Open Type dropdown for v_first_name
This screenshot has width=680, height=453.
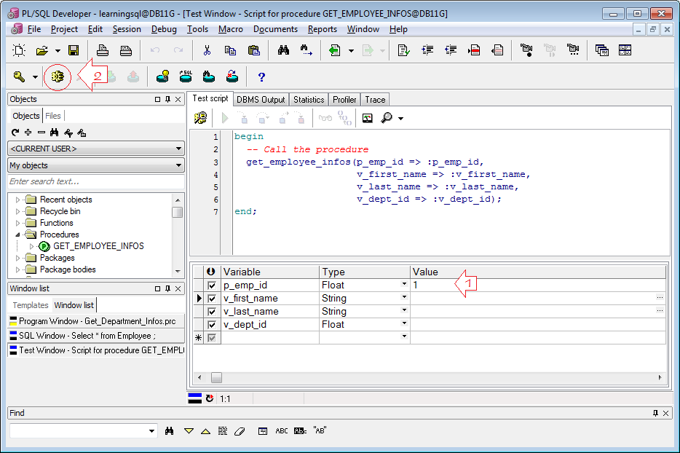(404, 297)
